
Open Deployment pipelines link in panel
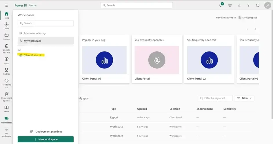tap(46, 132)
